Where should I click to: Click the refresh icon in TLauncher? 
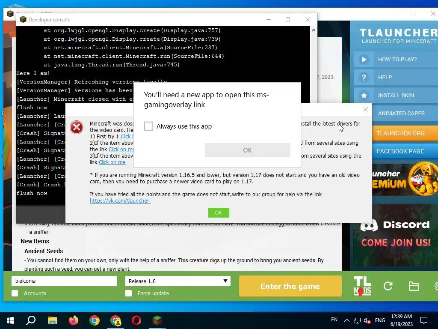pos(388,286)
